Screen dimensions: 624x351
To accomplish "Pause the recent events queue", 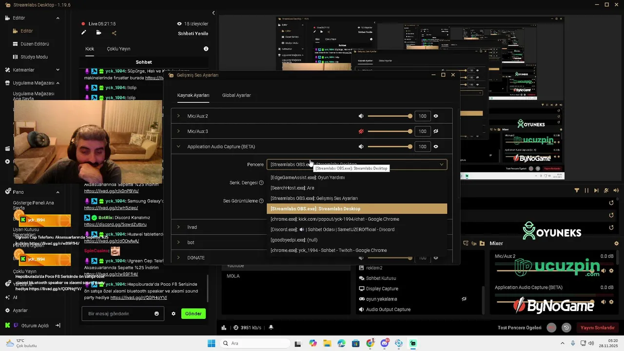I will (x=586, y=191).
